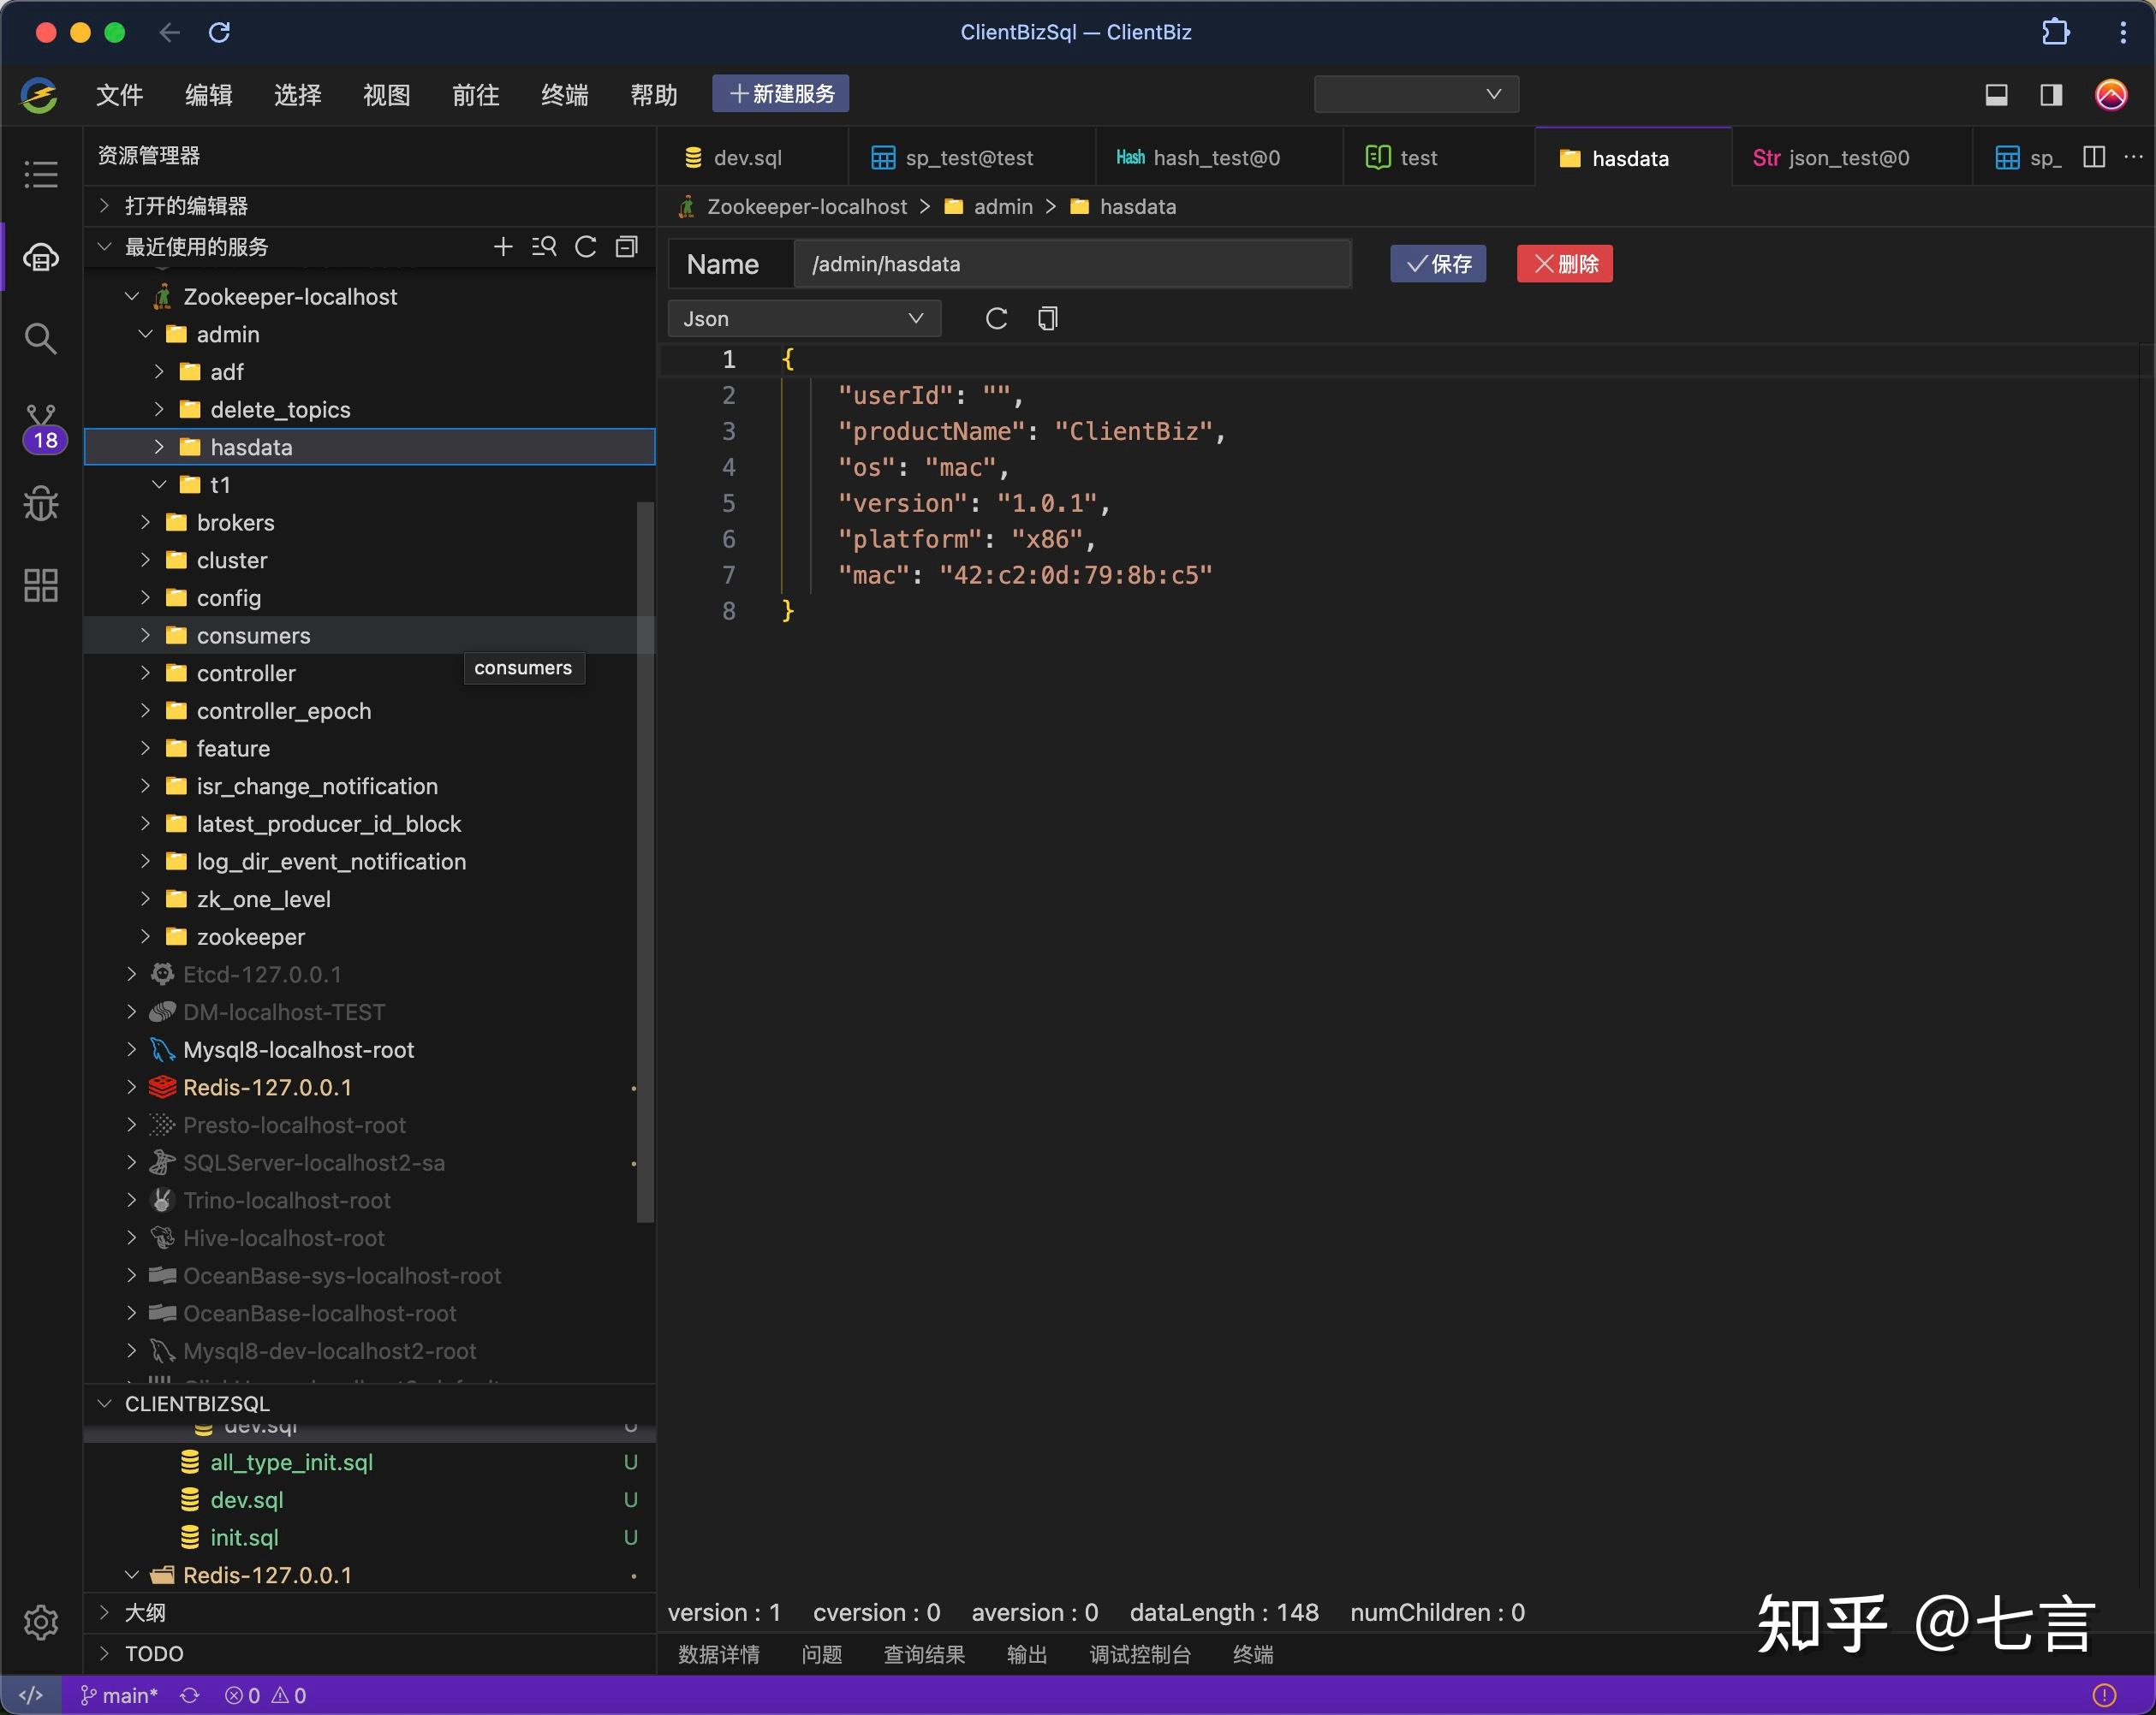The height and width of the screenshot is (1715, 2156).
Task: Open the Json format dropdown
Action: point(804,317)
